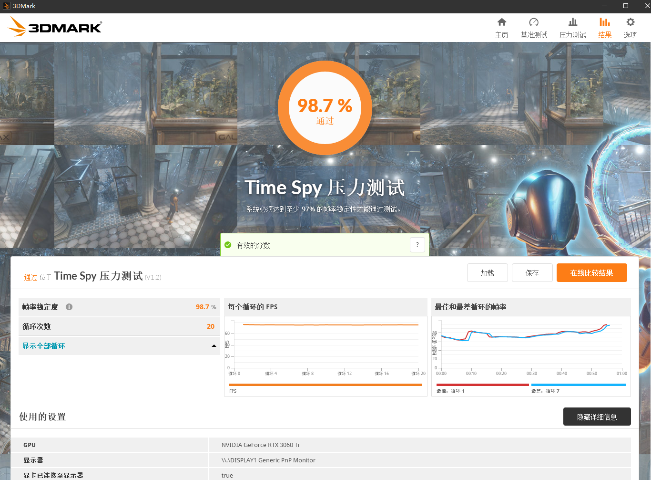Maximize the 3DMark window
Screen dimensions: 651x480
click(x=626, y=6)
